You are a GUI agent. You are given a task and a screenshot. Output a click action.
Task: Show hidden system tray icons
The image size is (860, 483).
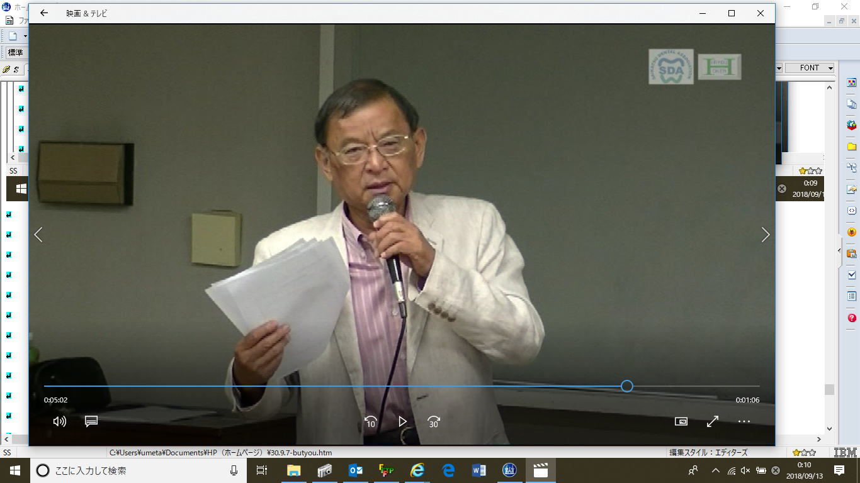pos(715,470)
